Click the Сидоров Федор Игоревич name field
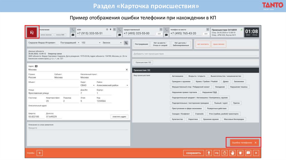 click(43, 43)
